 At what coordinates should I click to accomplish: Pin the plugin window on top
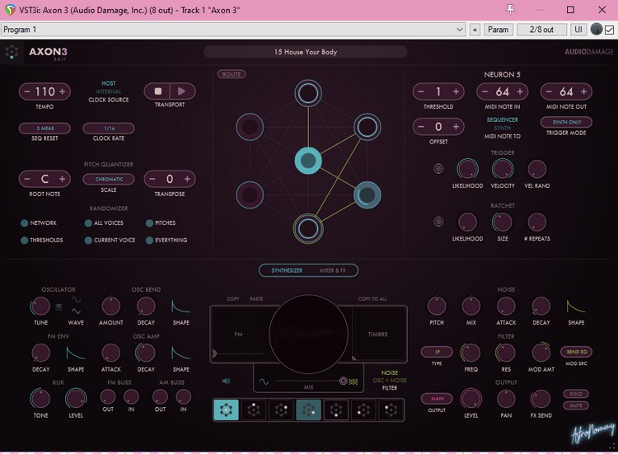click(x=510, y=9)
